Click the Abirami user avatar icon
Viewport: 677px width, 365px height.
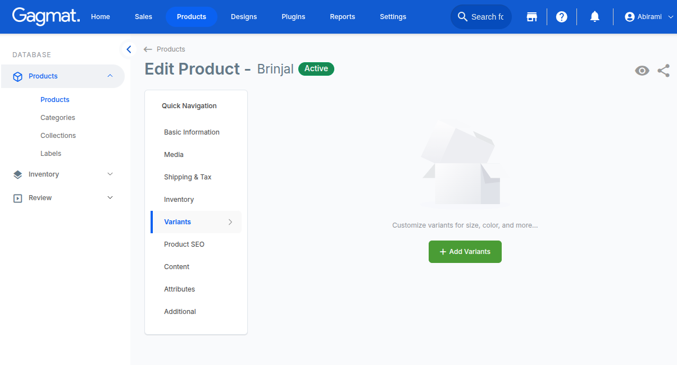(629, 17)
